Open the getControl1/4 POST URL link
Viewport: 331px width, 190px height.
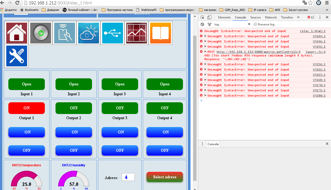point(258,52)
